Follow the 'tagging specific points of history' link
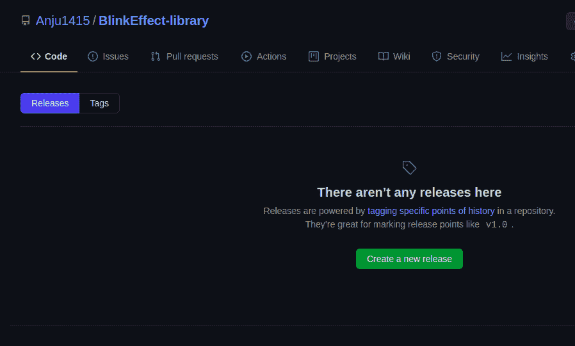 431,210
